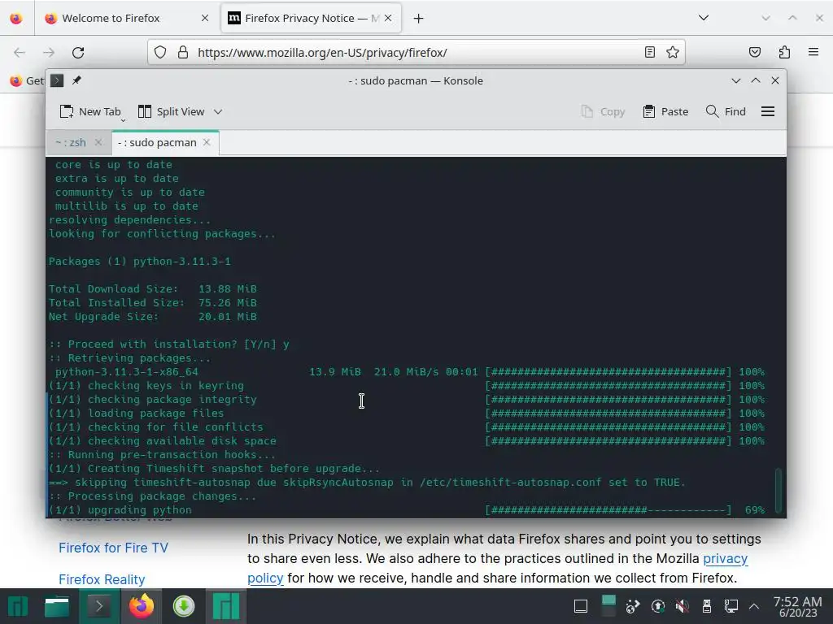Open the green download installer taskbar icon
The height and width of the screenshot is (624, 833).
coord(184,606)
